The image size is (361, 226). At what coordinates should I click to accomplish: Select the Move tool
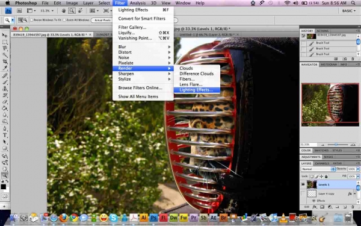(5, 36)
